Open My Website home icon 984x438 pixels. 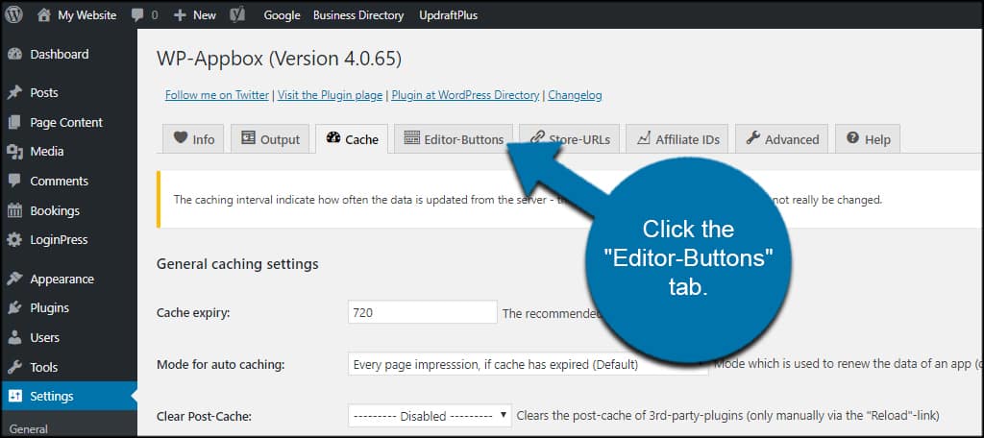pyautogui.click(x=43, y=15)
